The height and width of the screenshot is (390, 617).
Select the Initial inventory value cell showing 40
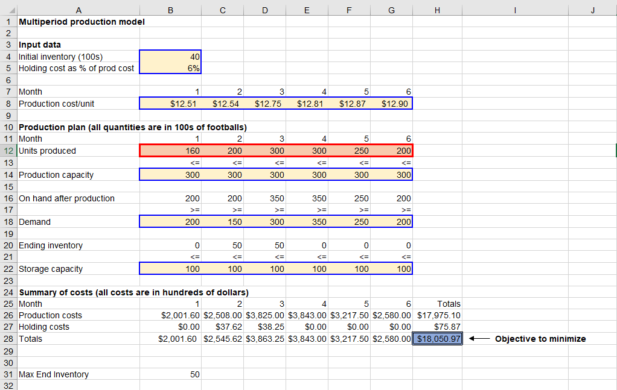[170, 56]
